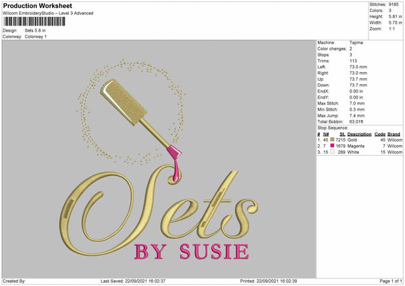Click the Sets by Susie embroidery design preview
Viewport: 405px width, 286px height.
click(x=159, y=159)
